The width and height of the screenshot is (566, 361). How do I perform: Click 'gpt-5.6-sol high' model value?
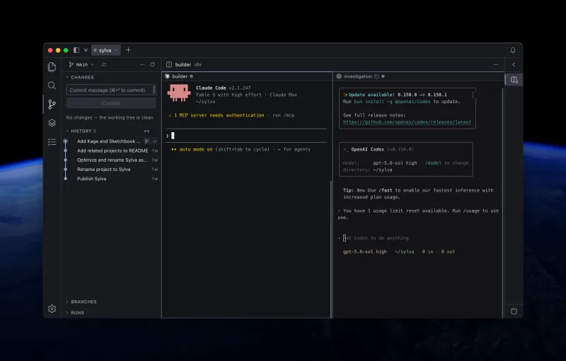(x=395, y=163)
